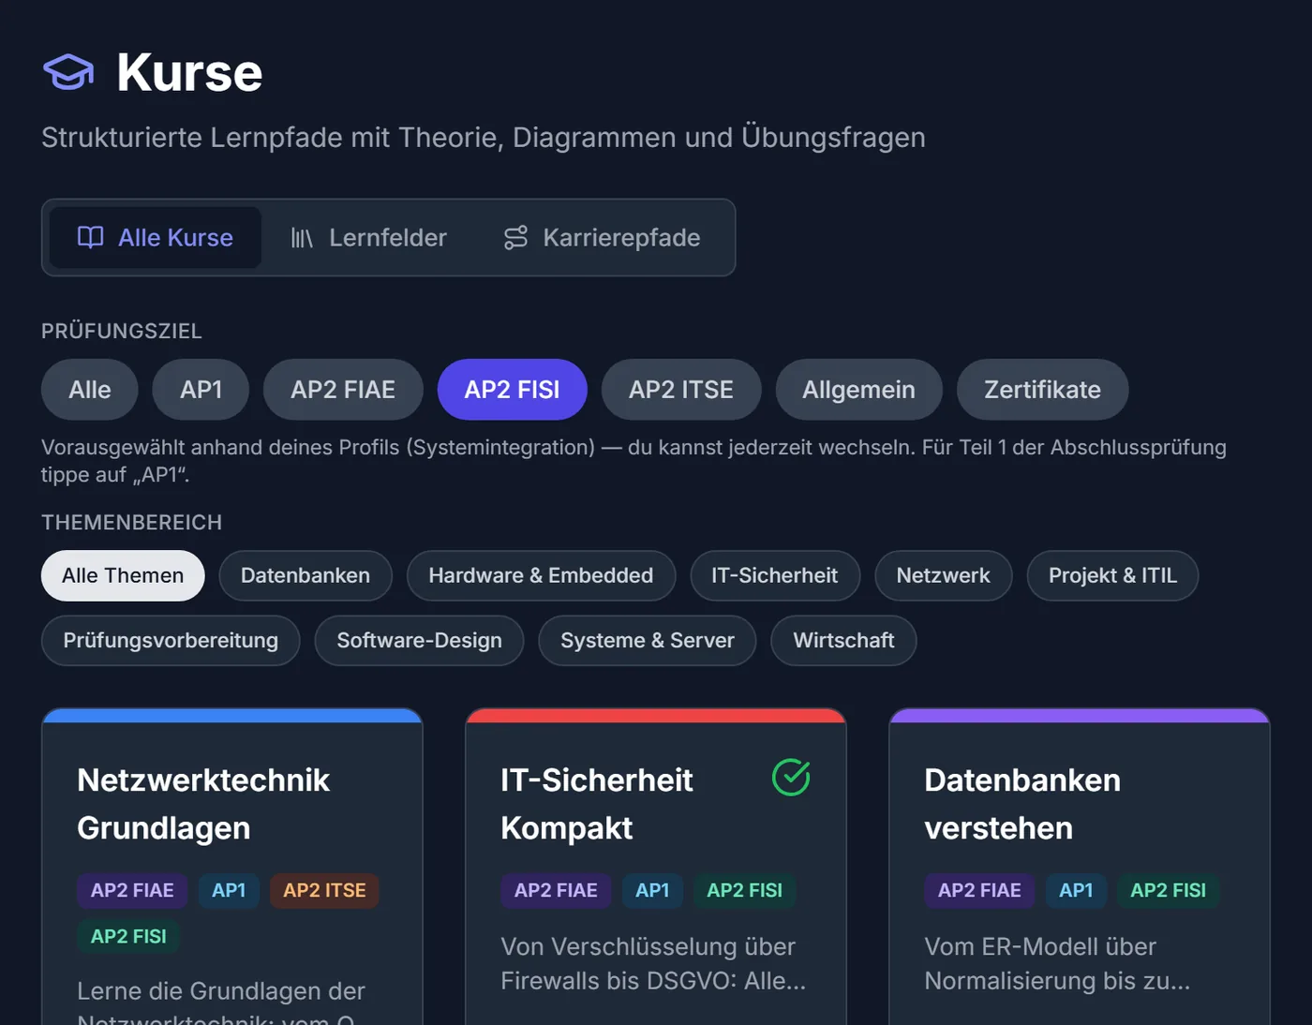
Task: Click the AP2 FIAE tag on Netzwerktechnik Grundlagen
Action: point(132,890)
